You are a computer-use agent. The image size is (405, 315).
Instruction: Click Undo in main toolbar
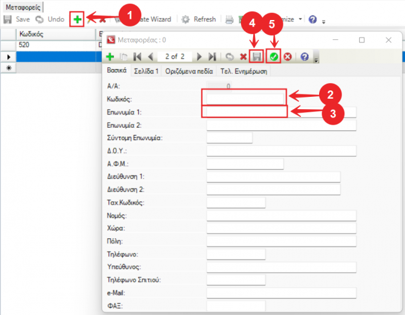(50, 19)
